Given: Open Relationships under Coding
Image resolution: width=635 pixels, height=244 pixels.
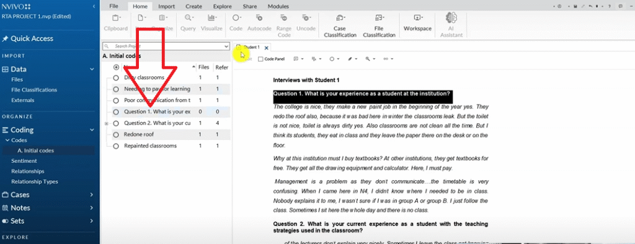Looking at the screenshot, I should point(28,171).
